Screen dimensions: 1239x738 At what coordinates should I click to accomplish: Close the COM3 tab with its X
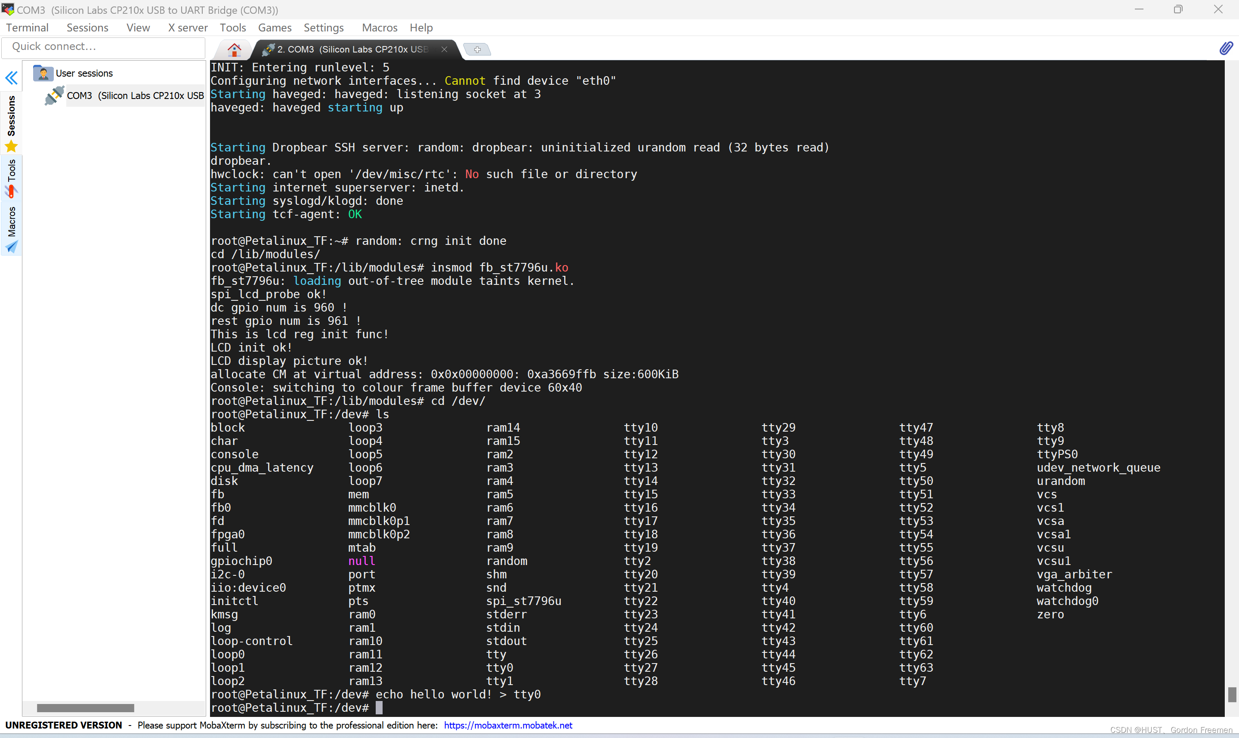pos(444,49)
